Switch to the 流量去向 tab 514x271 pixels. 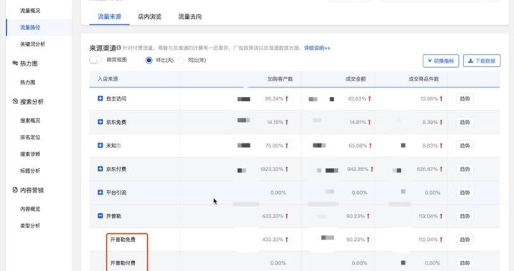coord(190,16)
